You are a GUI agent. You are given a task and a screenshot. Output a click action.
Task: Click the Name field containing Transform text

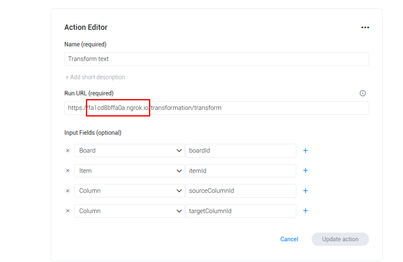tap(216, 59)
